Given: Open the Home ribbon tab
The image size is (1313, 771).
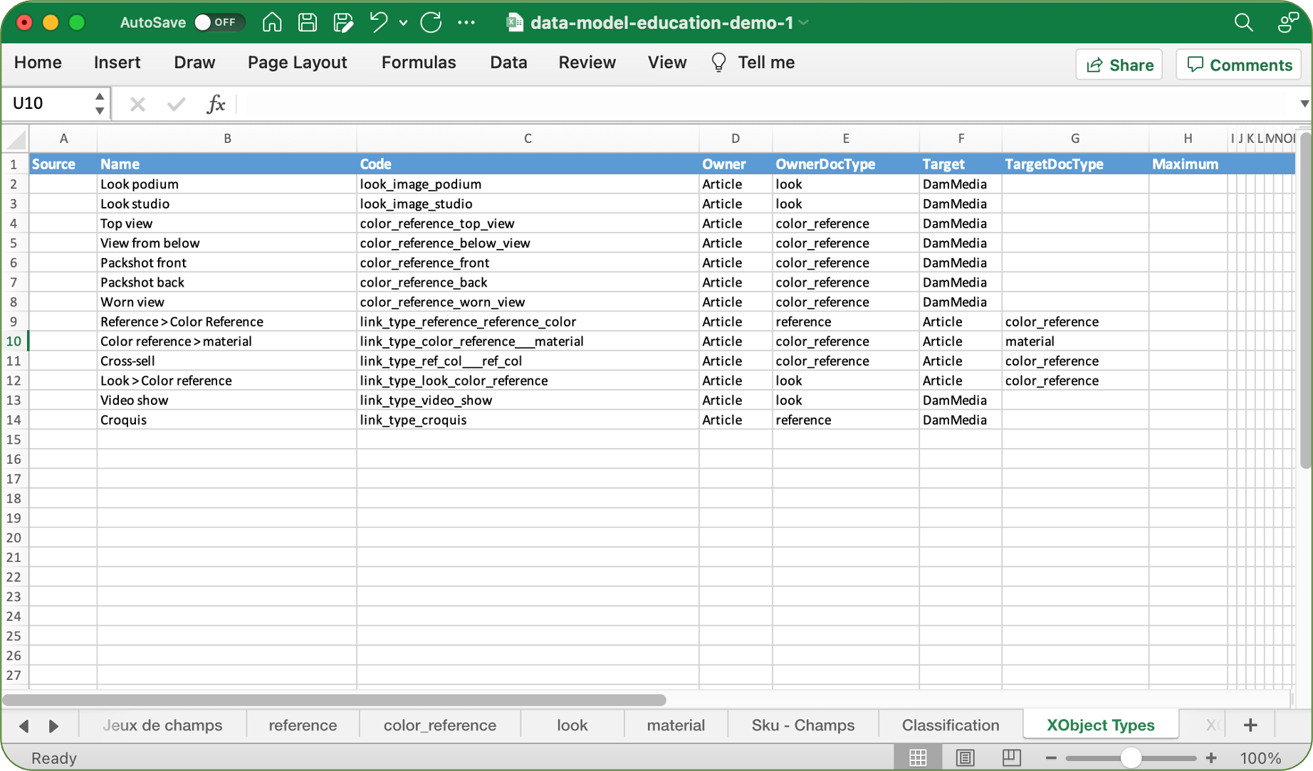Looking at the screenshot, I should (38, 63).
